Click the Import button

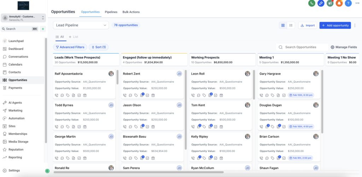[x=307, y=25]
